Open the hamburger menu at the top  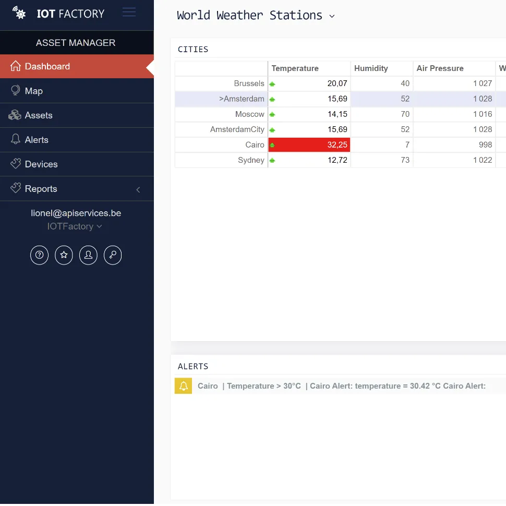point(129,11)
